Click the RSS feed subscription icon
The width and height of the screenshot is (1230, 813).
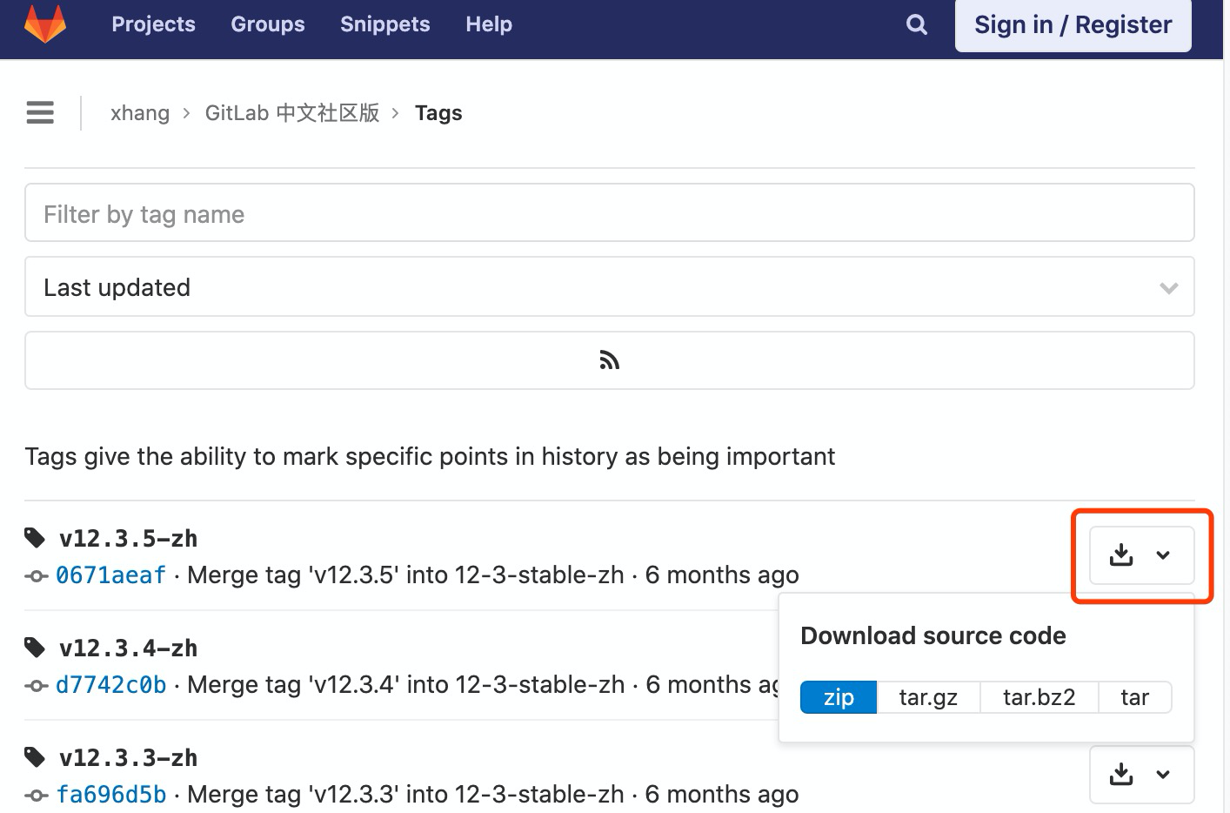[x=609, y=359]
